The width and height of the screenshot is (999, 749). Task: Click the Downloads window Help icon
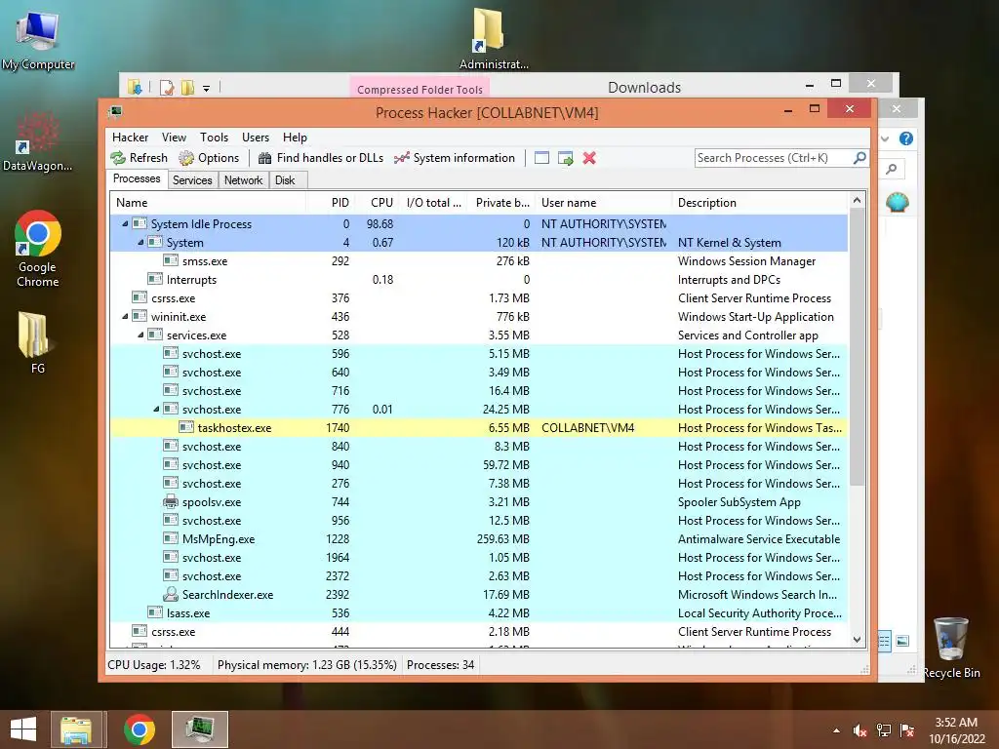[906, 138]
